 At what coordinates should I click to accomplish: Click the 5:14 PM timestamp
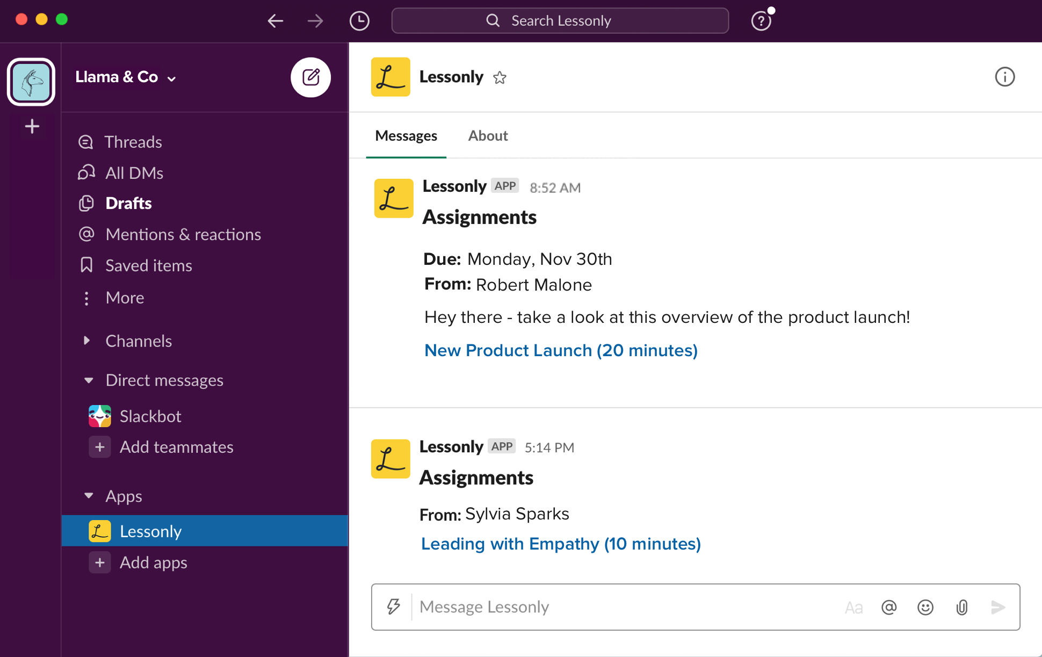click(549, 447)
